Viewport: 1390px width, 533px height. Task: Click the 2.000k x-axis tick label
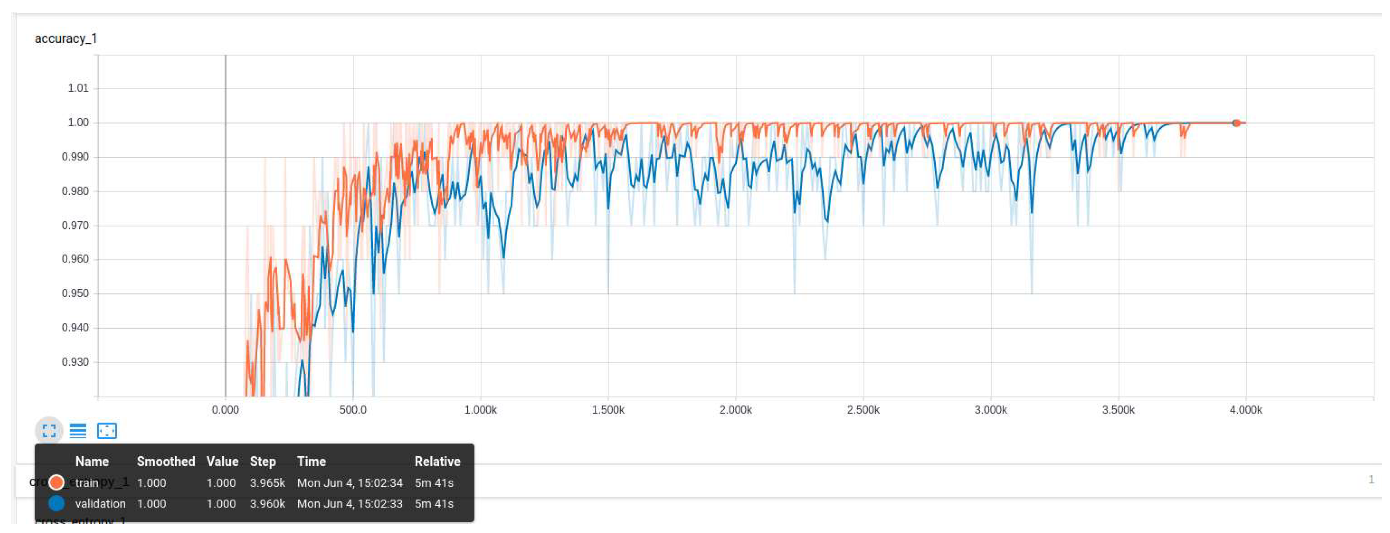click(x=736, y=410)
